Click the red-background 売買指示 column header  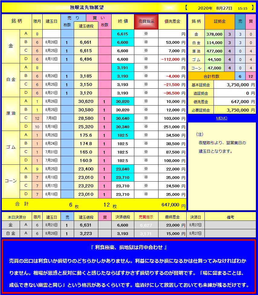[146, 21]
